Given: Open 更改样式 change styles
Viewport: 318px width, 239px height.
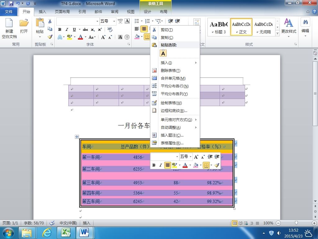Looking at the screenshot, I should click(x=288, y=27).
